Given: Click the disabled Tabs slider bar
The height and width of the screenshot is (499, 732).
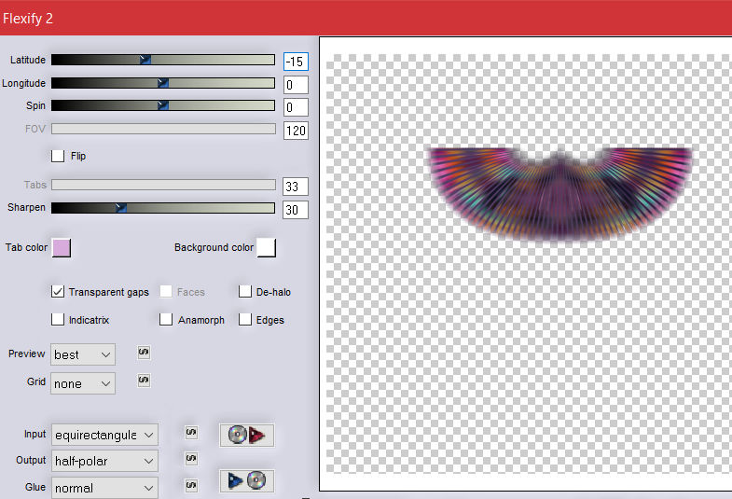Looking at the screenshot, I should [x=163, y=185].
